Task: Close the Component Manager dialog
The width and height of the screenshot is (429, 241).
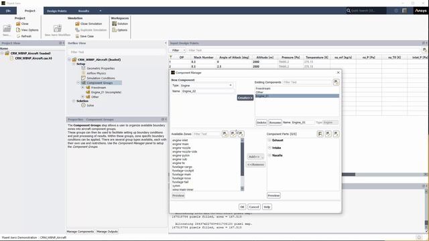Action: click(338, 72)
